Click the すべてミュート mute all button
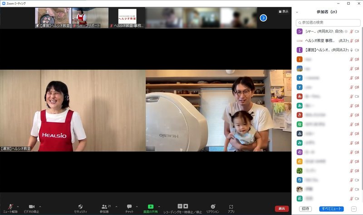This screenshot has width=363, height=215. [x=331, y=209]
